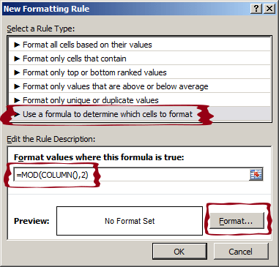Click the arrow beside unique or duplicate values
The image size is (279, 267).
pyautogui.click(x=17, y=100)
